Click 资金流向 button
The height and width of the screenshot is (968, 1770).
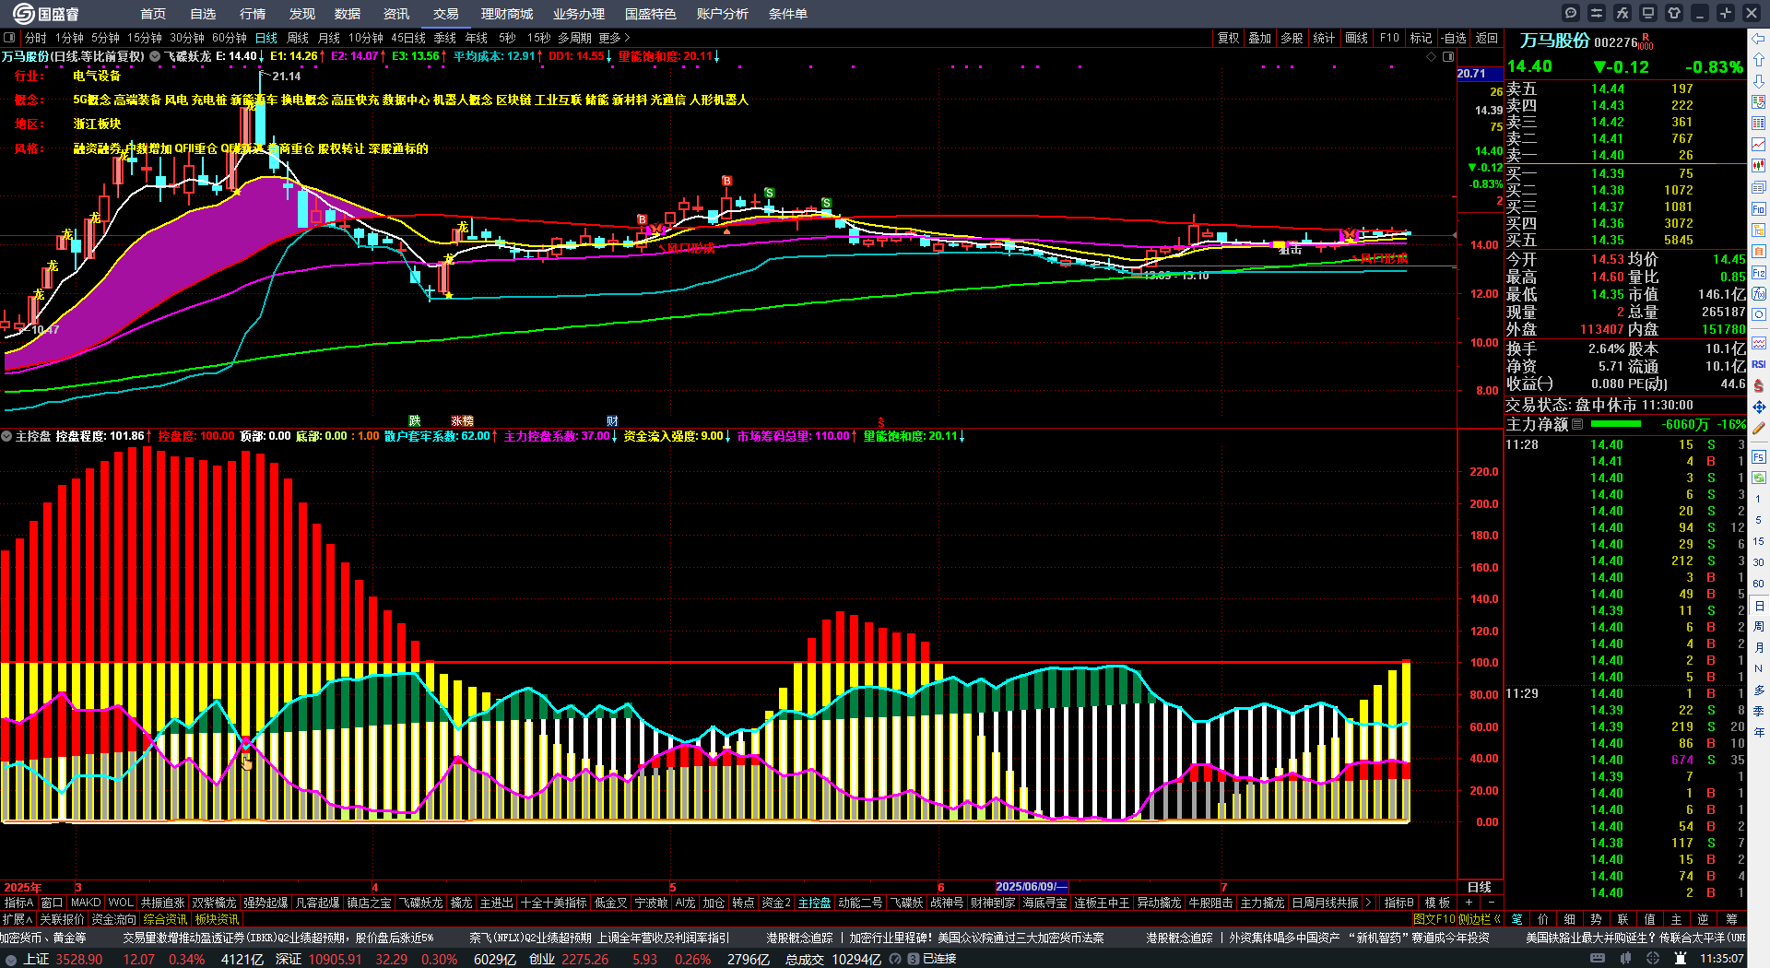tap(114, 919)
